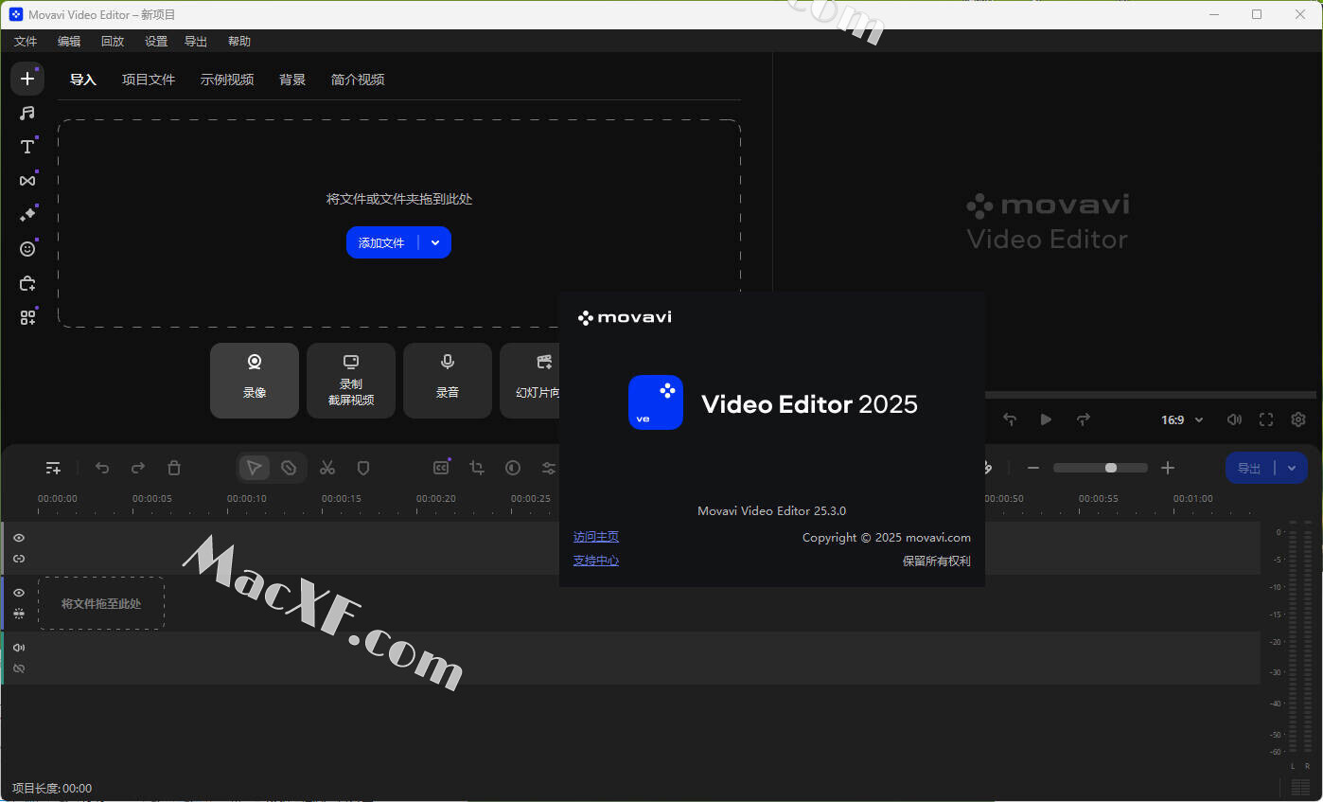This screenshot has width=1323, height=802.
Task: Switch to the 项目文件 tab
Action: [149, 80]
